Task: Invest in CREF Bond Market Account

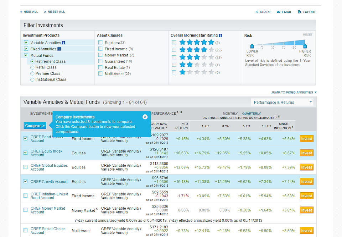Action: [307, 139]
